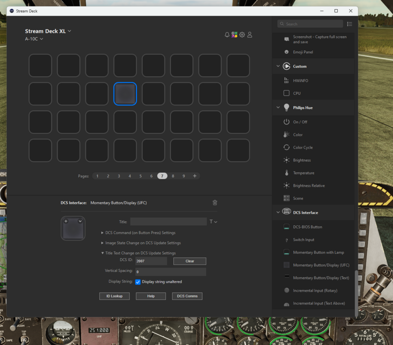
Task: Open the Stream Deck store icon
Action: (x=234, y=34)
